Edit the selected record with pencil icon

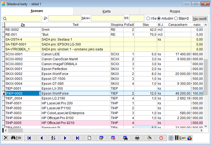(x=101, y=138)
